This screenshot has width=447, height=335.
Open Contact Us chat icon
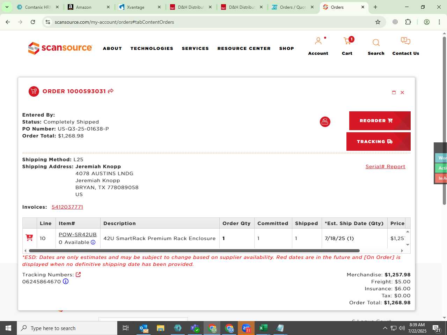coord(405,41)
